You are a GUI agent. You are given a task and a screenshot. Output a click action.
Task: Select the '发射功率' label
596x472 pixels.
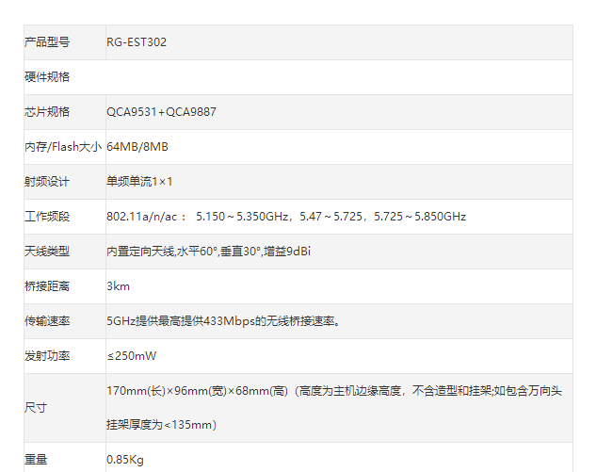[x=47, y=356]
